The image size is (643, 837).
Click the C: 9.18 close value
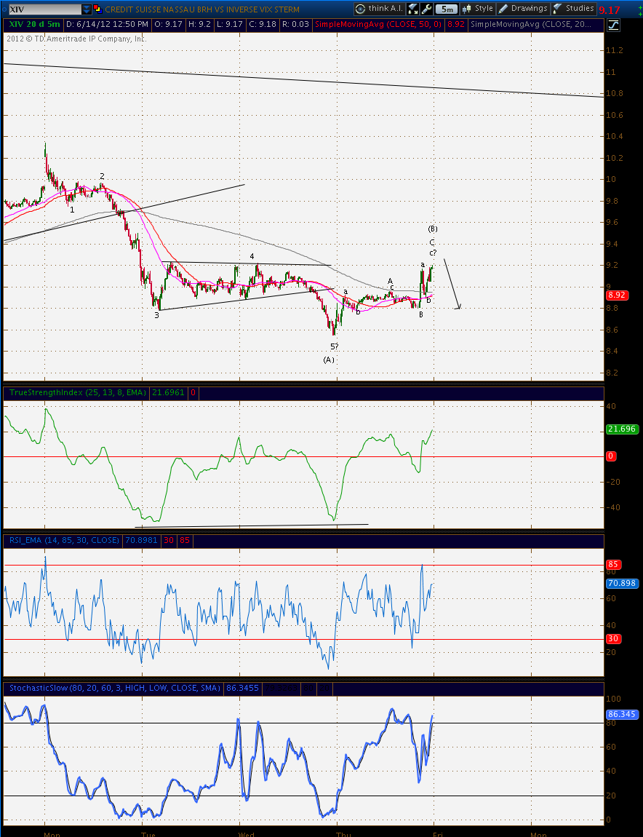(262, 25)
